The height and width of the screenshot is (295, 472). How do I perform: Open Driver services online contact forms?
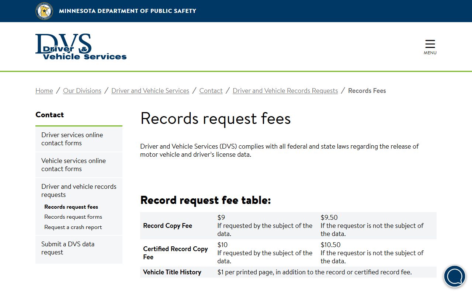click(x=79, y=139)
